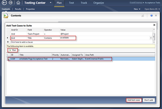Viewport: 162px width, 109px height.
Task: Expand the New dropdown menu
Action: (137, 9)
